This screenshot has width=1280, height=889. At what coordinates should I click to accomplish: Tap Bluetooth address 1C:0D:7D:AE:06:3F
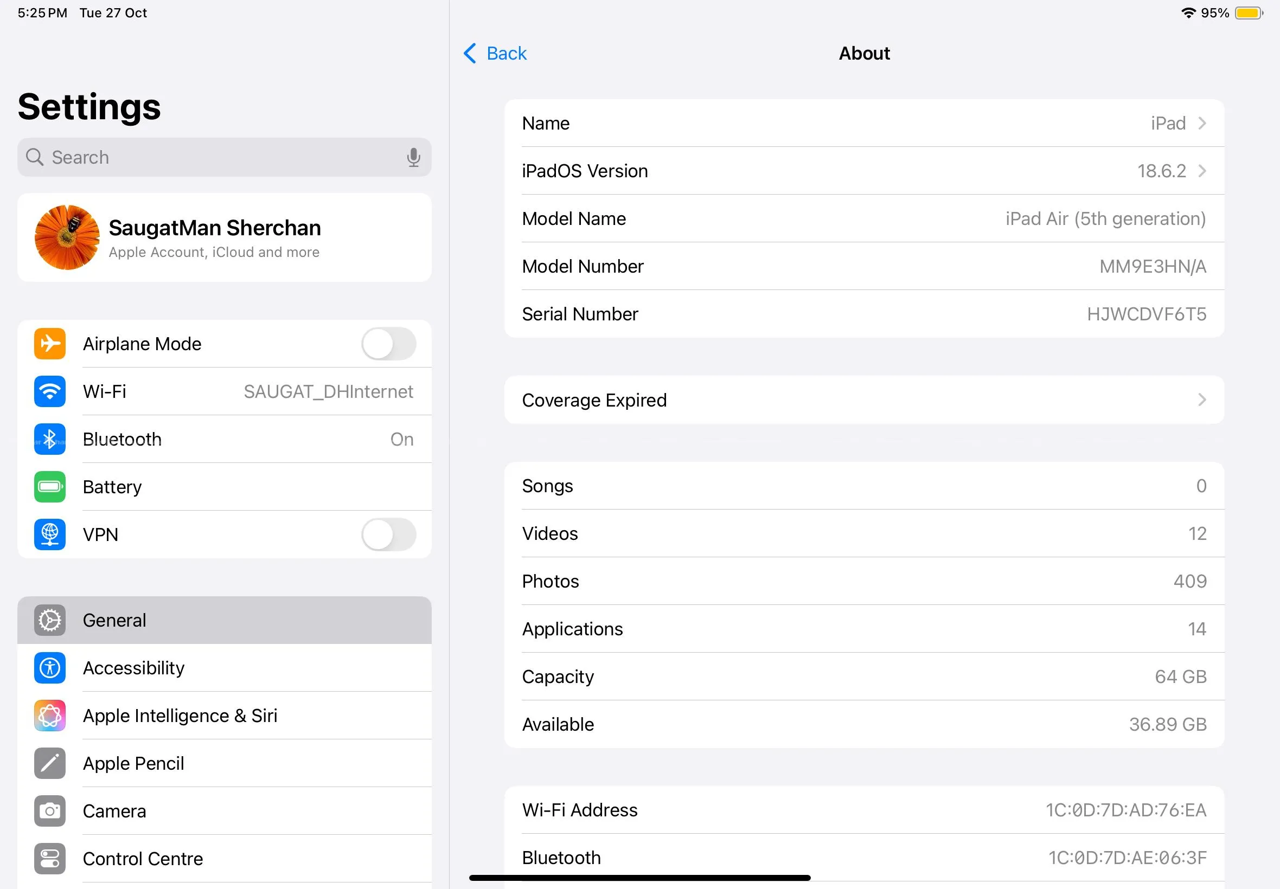coord(1127,858)
